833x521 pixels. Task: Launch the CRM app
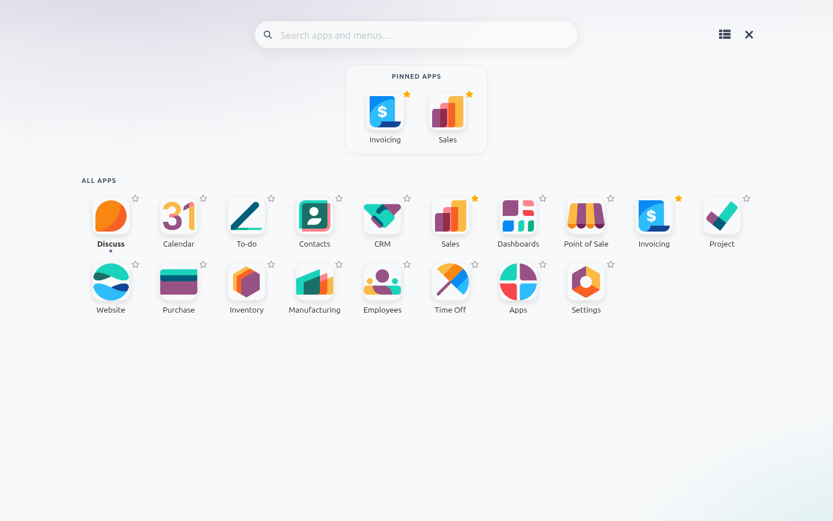382,216
